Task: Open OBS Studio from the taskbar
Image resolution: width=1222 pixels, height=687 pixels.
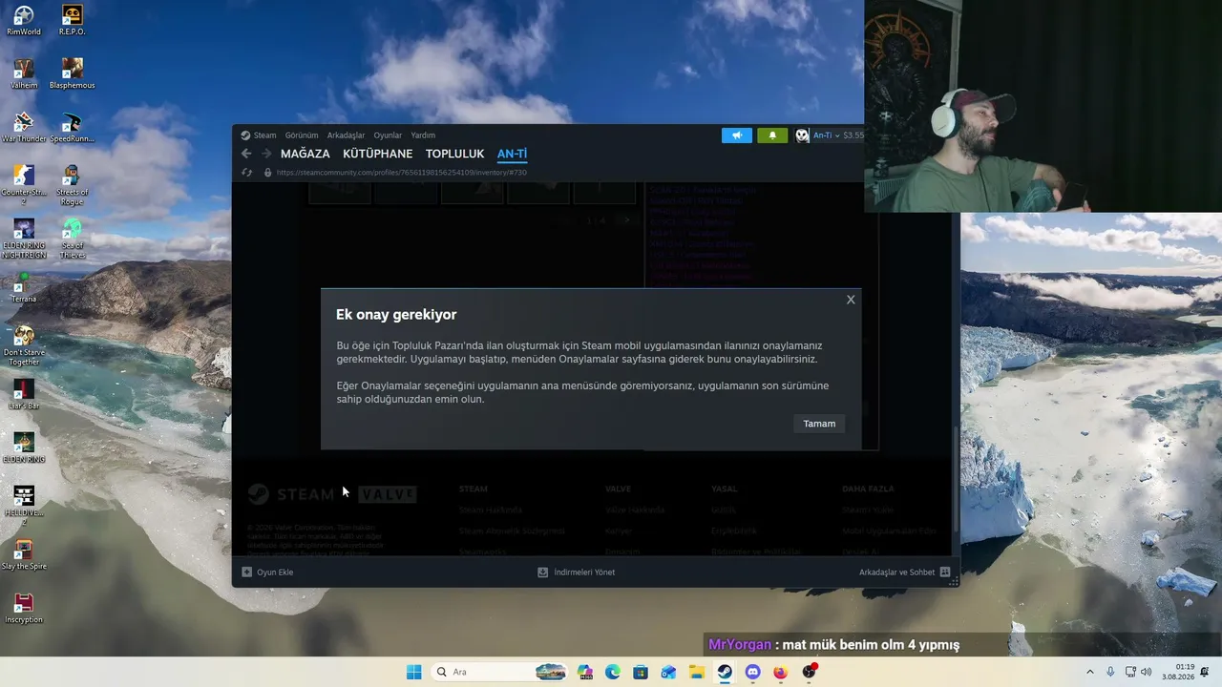Action: [x=810, y=672]
